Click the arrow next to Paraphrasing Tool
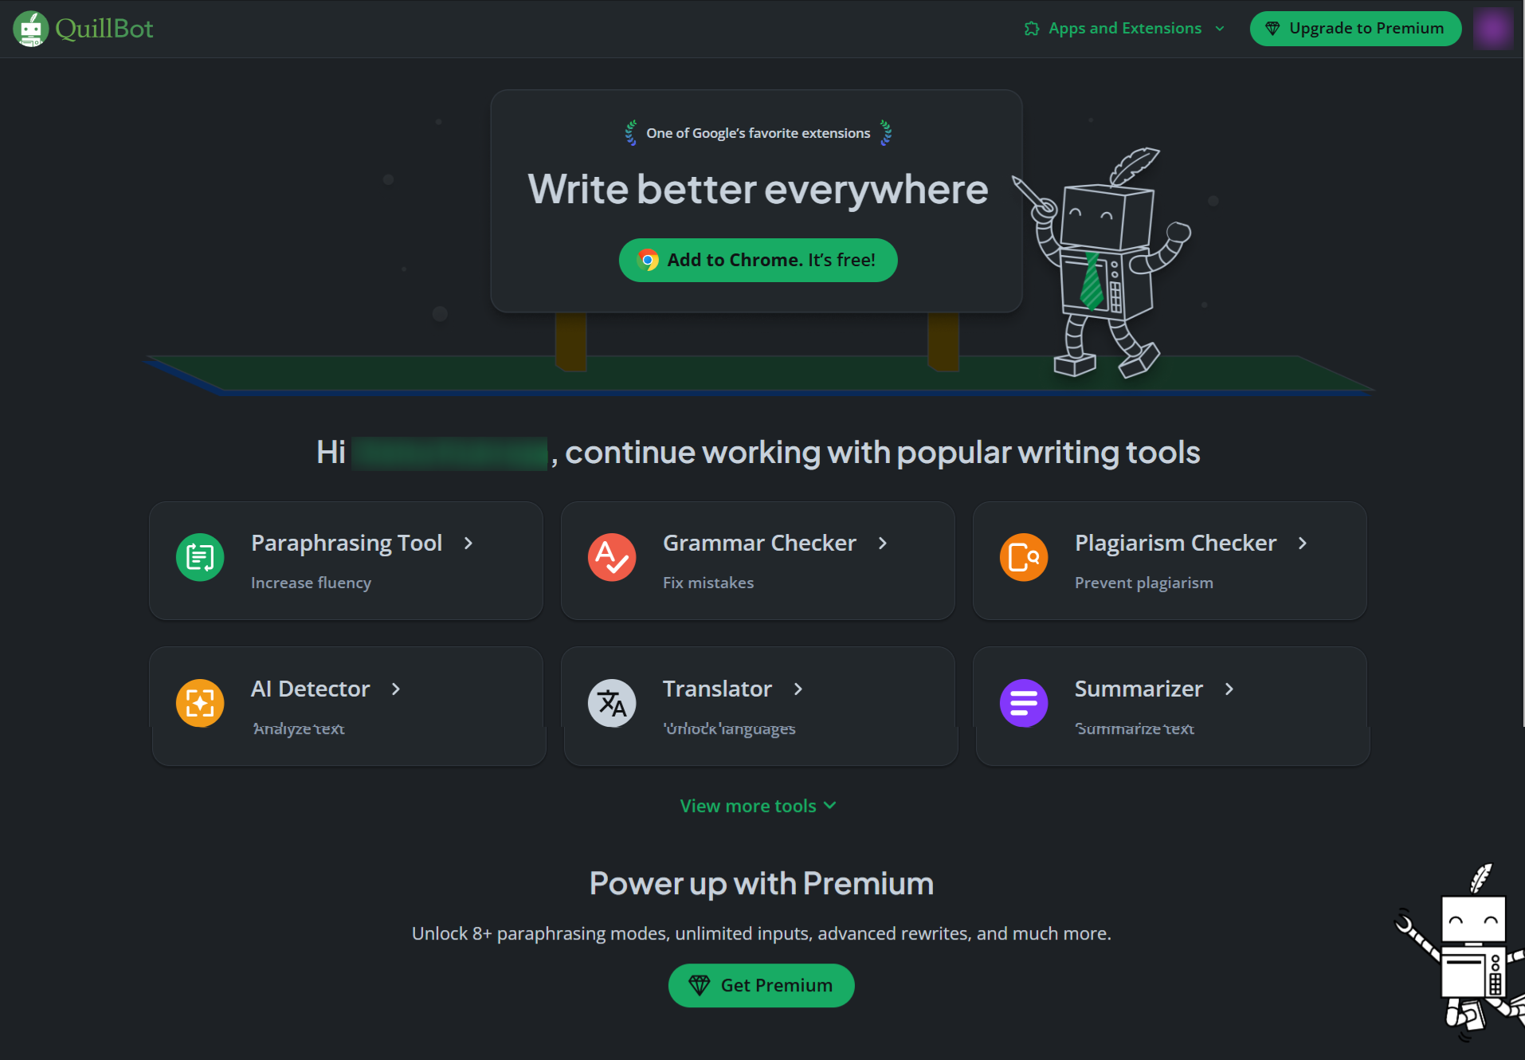 pos(468,543)
